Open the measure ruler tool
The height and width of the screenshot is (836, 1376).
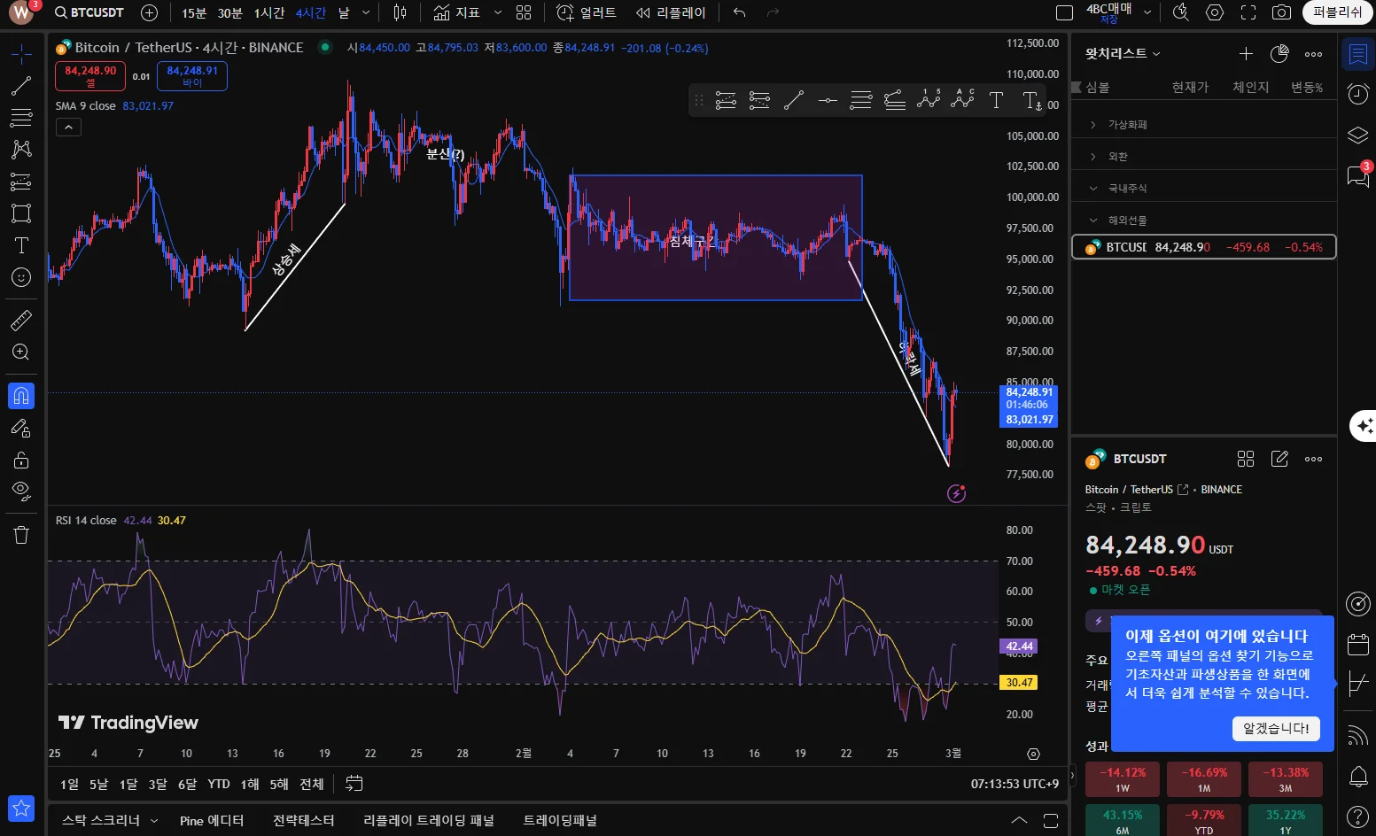21,321
